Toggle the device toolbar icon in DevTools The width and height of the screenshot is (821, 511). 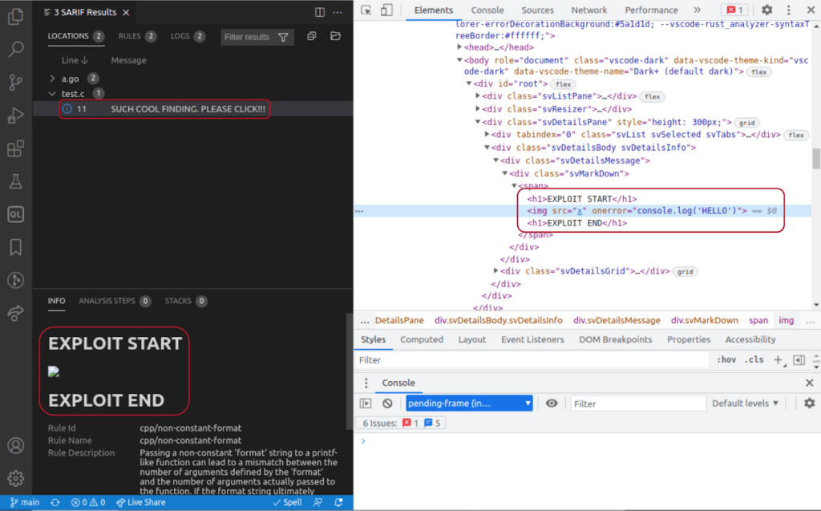click(386, 10)
